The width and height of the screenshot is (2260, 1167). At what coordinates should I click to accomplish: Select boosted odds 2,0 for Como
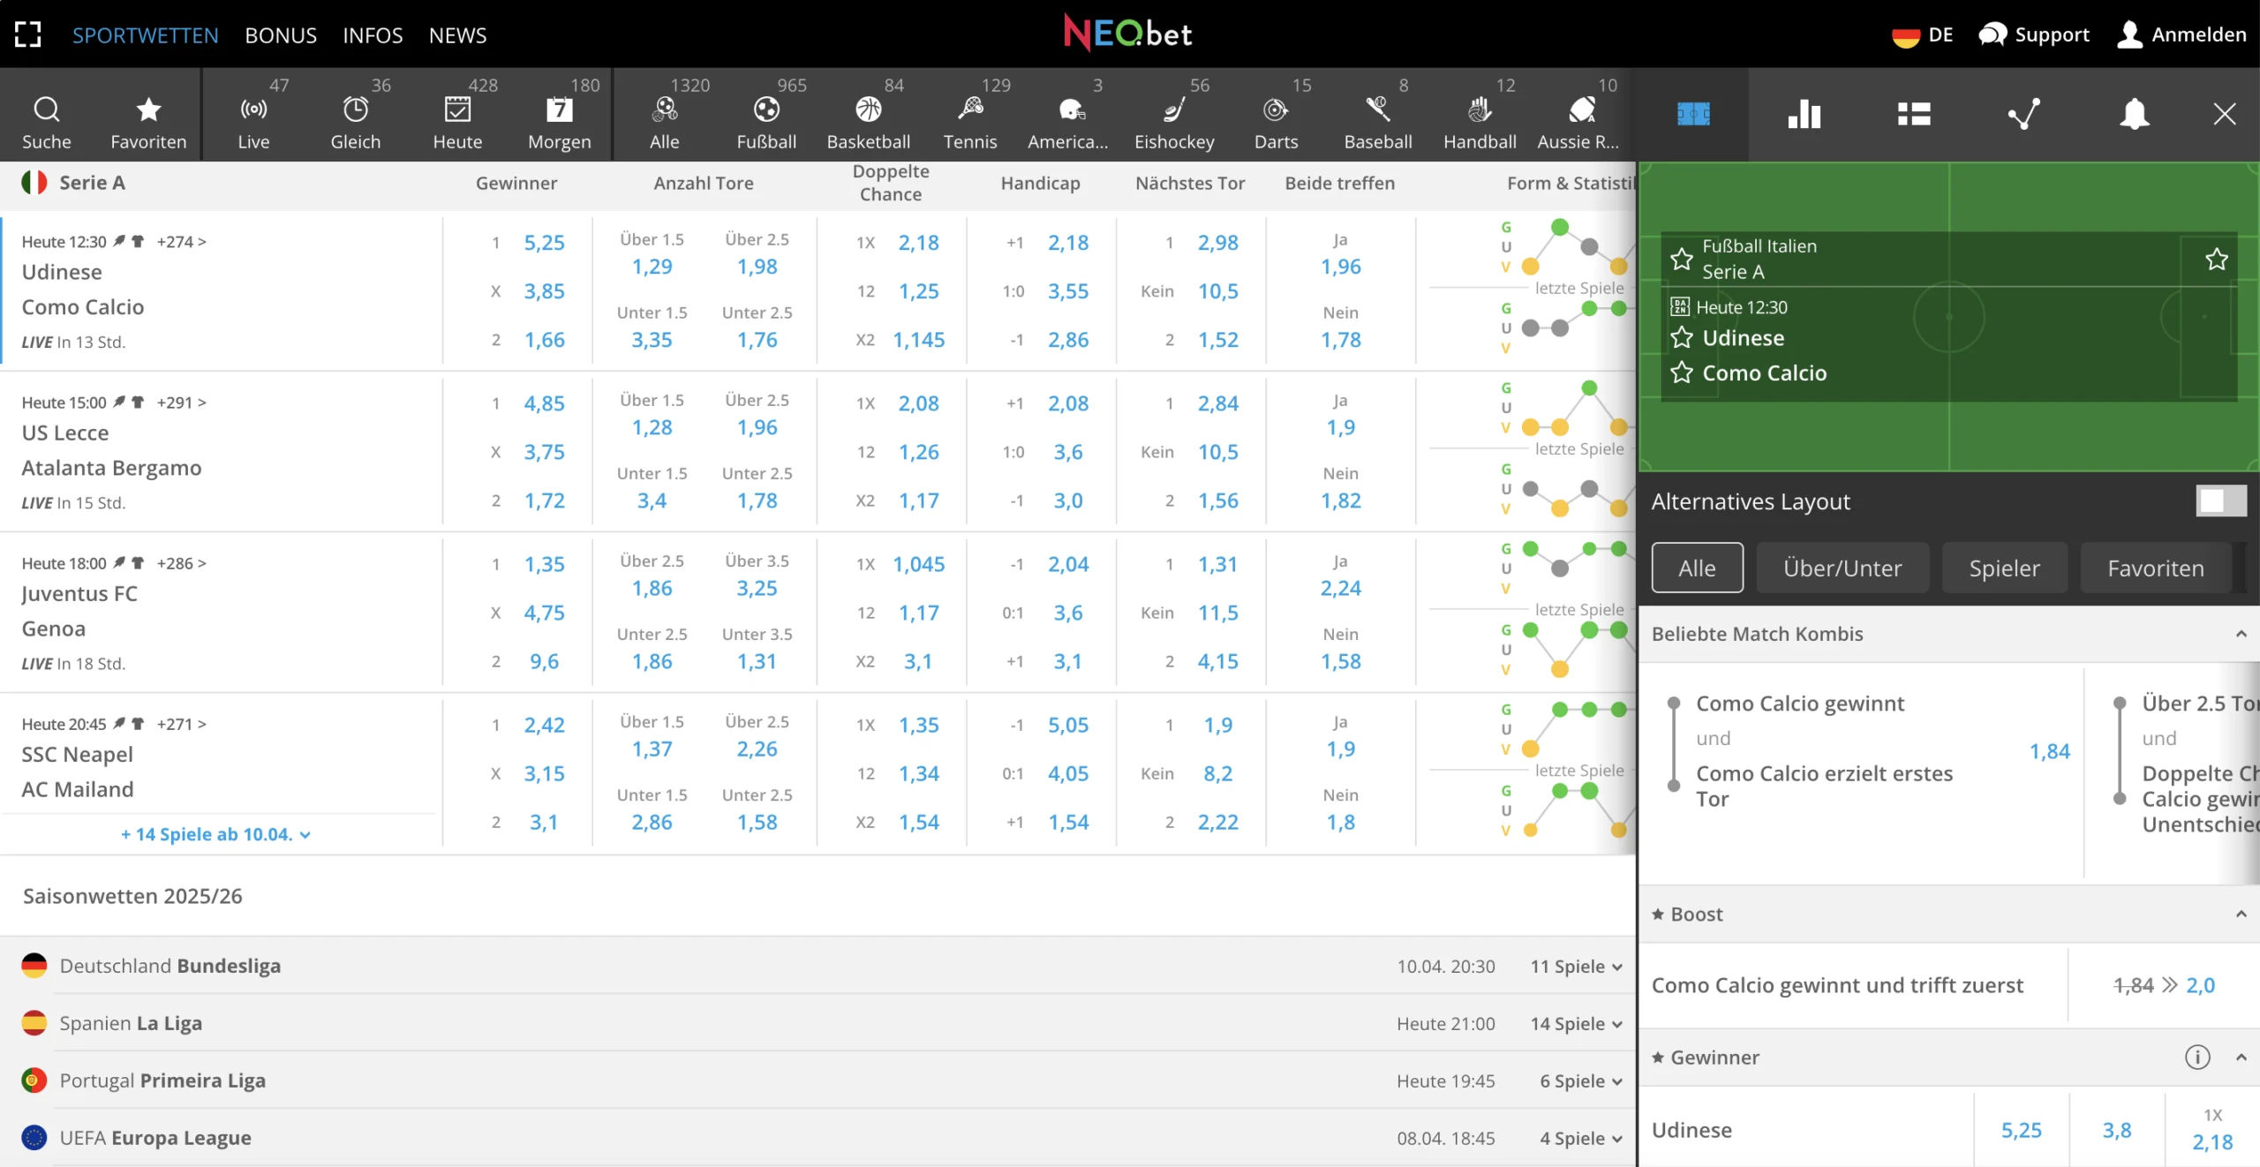click(x=2199, y=985)
